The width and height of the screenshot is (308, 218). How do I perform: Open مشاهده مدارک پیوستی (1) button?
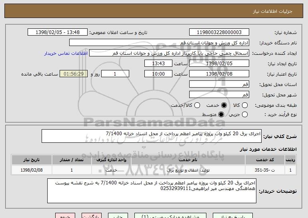[170, 216]
